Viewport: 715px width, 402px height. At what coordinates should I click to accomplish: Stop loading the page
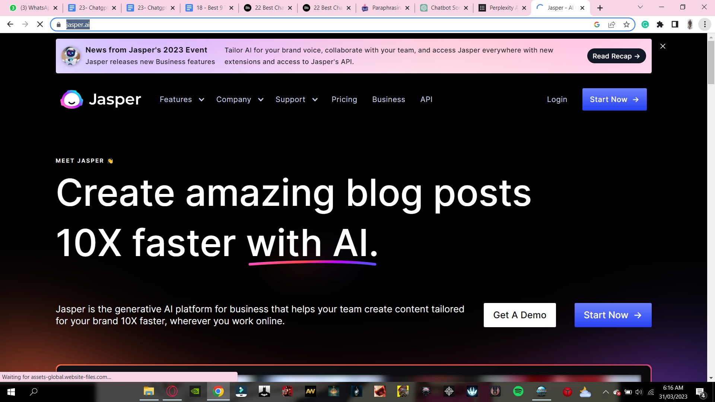point(40,25)
